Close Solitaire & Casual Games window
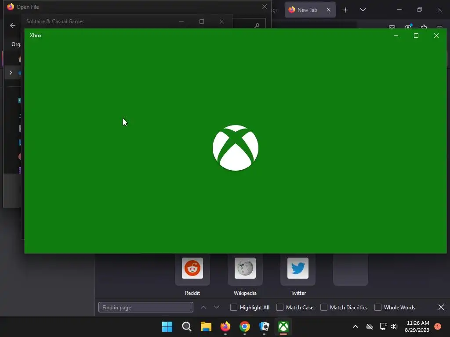 click(x=222, y=22)
